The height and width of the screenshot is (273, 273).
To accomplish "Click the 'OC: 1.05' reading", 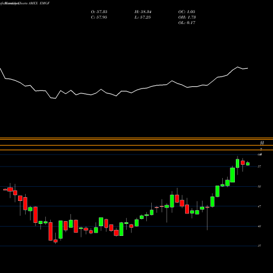I will 187,12.
